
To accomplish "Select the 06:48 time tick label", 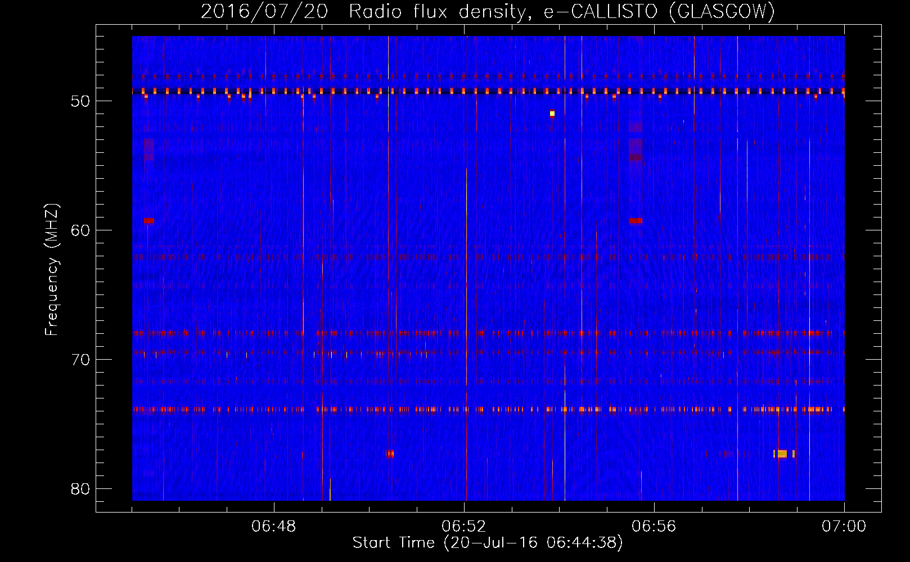I will (x=274, y=527).
